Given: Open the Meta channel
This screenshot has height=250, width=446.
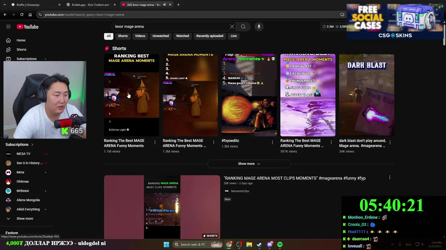Looking at the screenshot, I should click(x=20, y=173).
